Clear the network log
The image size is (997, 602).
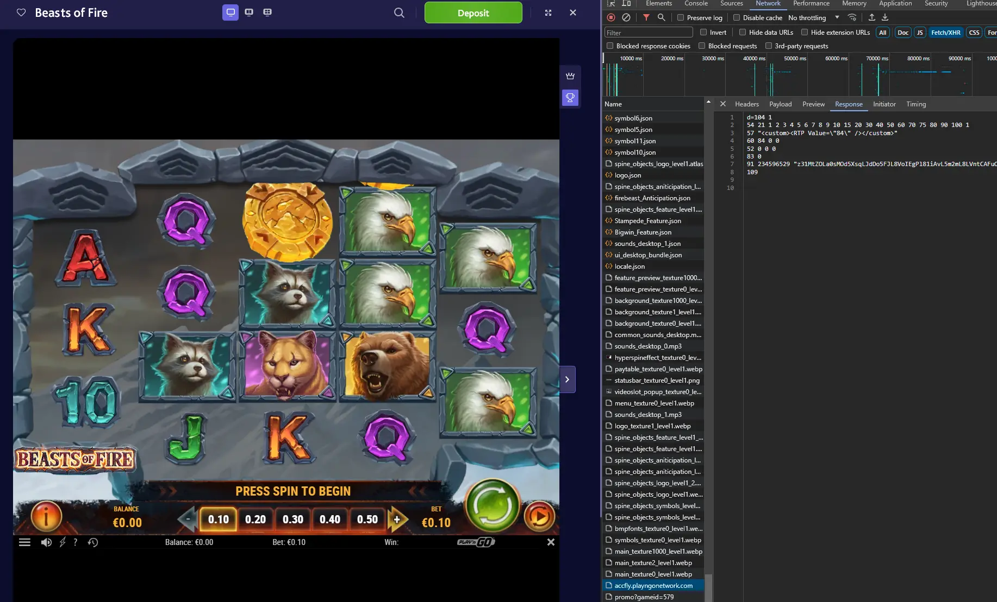coord(626,17)
